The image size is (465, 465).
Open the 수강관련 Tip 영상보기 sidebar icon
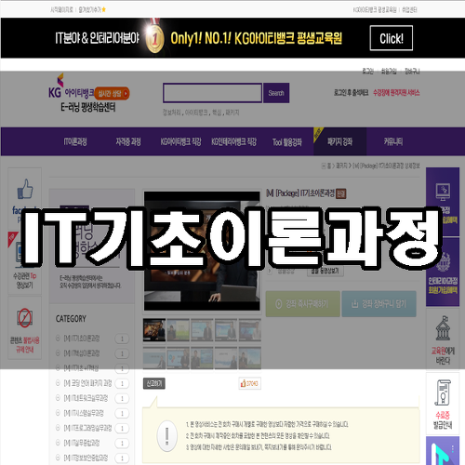(20, 254)
